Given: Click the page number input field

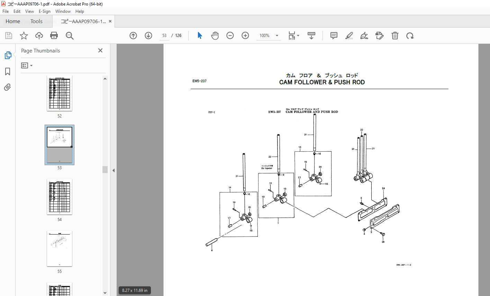Looking at the screenshot, I should (x=164, y=36).
